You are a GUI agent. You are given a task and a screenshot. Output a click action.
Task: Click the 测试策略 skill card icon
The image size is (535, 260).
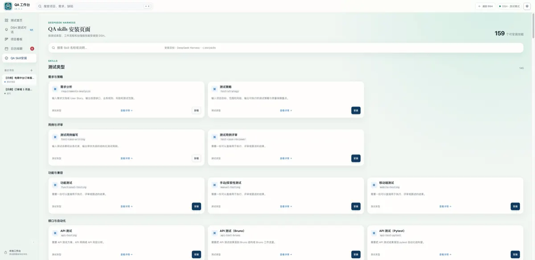tap(214, 89)
